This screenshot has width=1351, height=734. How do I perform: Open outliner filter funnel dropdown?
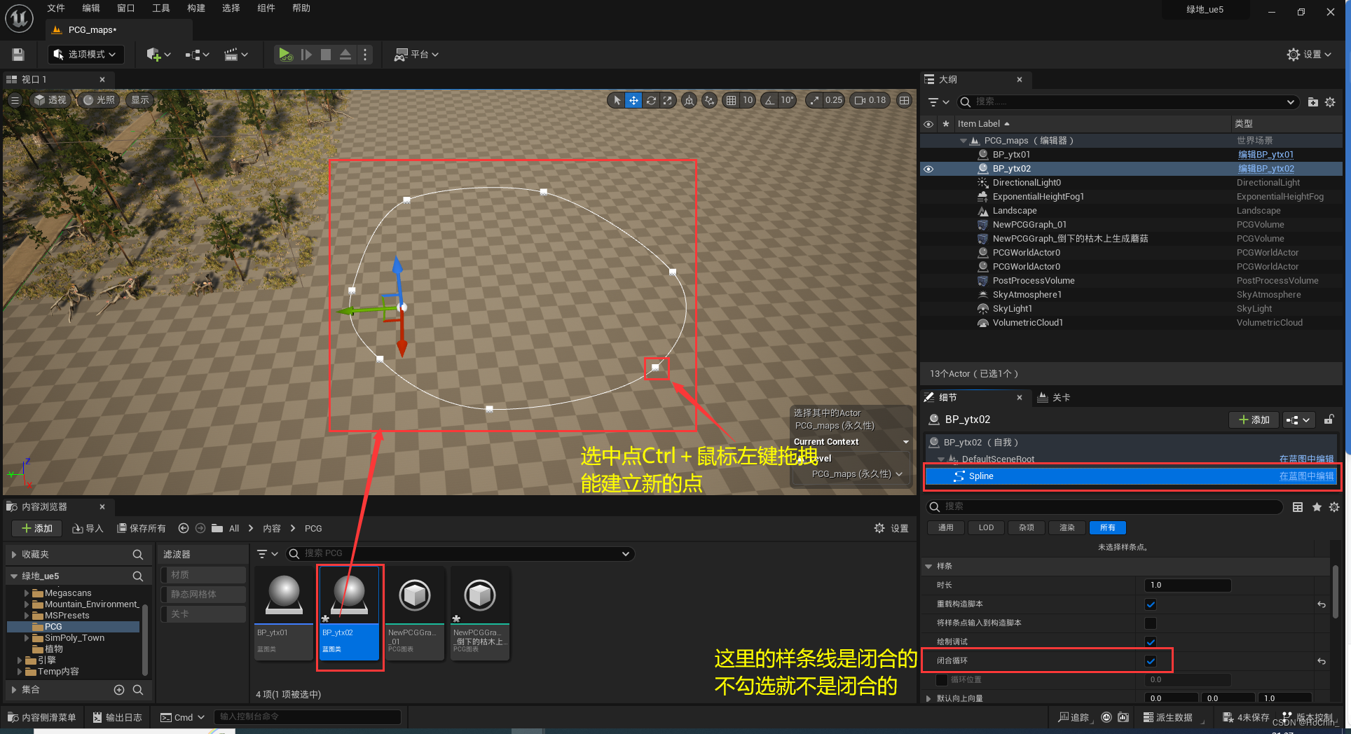pyautogui.click(x=938, y=102)
